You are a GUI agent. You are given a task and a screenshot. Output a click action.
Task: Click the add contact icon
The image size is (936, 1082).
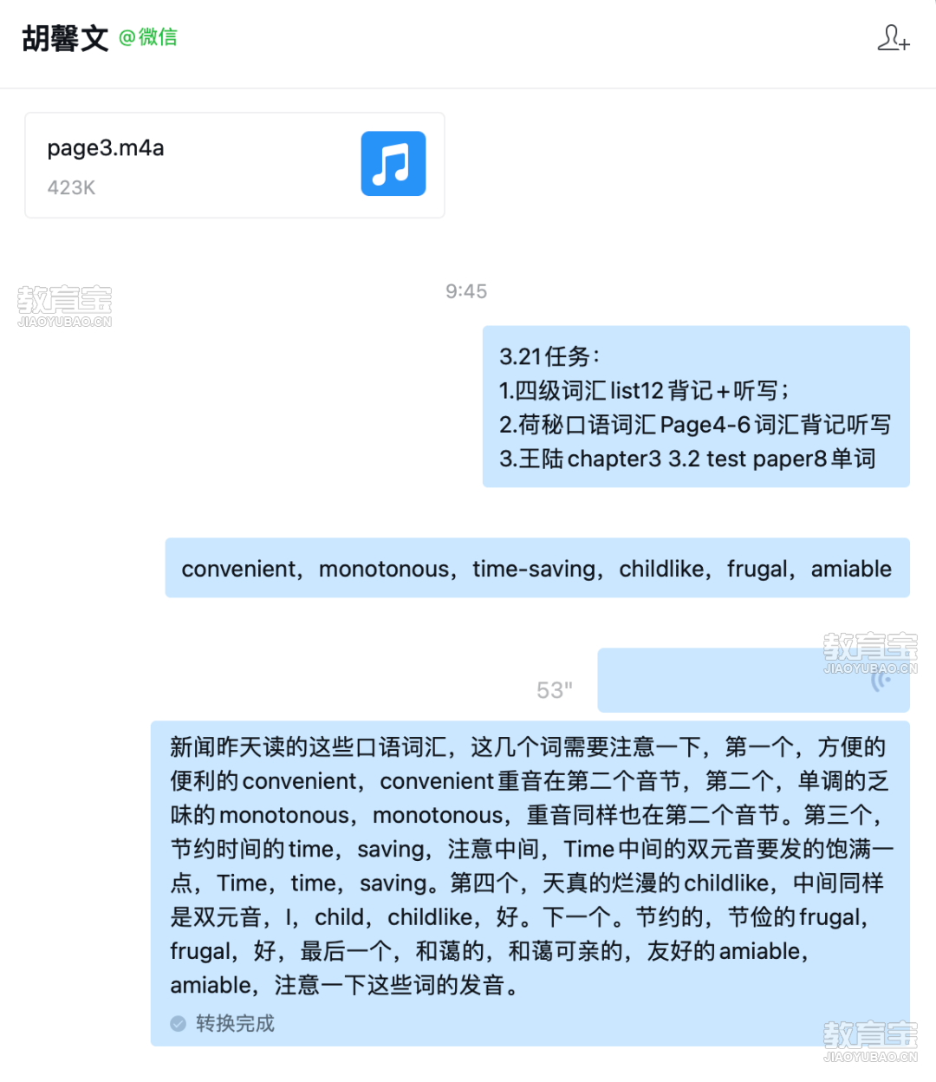tap(893, 38)
